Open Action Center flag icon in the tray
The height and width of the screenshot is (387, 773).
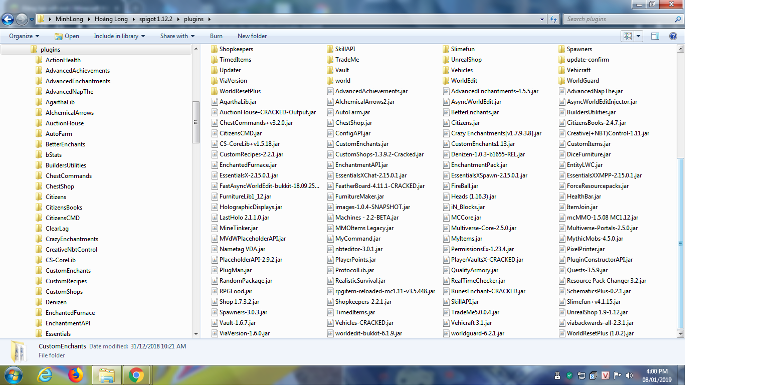618,375
